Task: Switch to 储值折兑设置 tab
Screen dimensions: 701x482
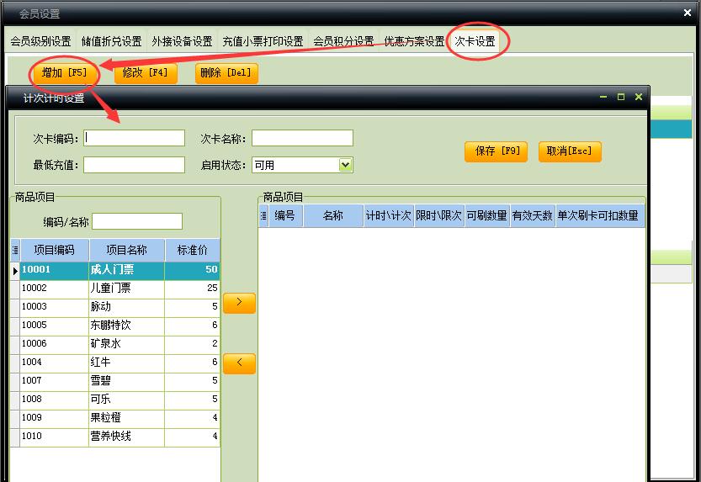Action: pyautogui.click(x=111, y=41)
